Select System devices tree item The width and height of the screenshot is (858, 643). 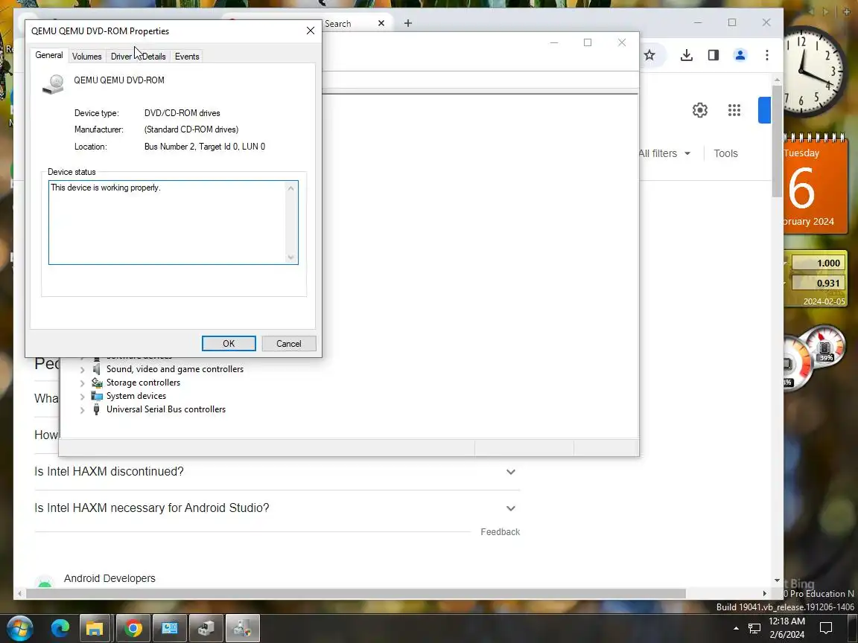click(136, 396)
